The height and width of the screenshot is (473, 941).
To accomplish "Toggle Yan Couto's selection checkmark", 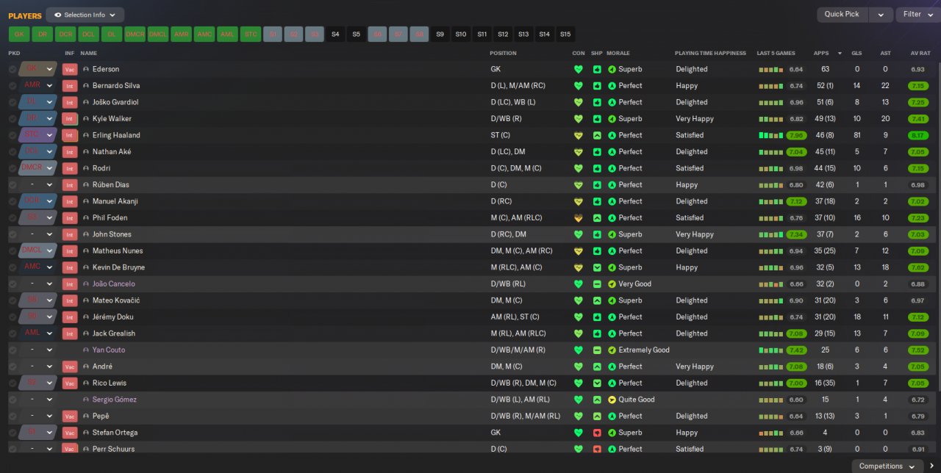I will [x=12, y=350].
